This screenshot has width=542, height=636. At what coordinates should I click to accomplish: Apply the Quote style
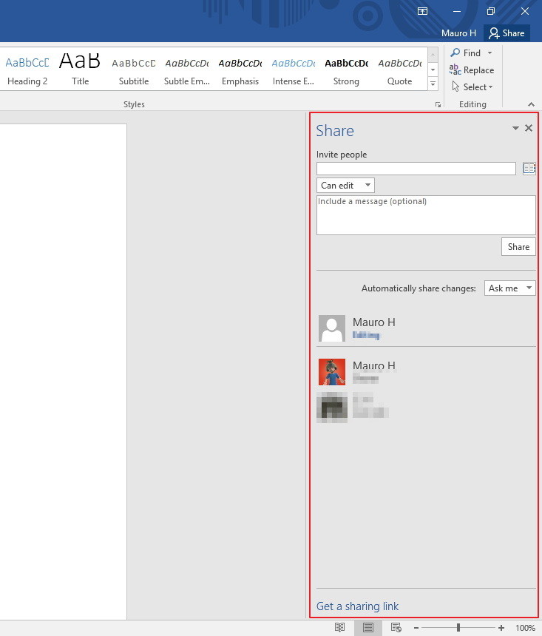coord(399,70)
